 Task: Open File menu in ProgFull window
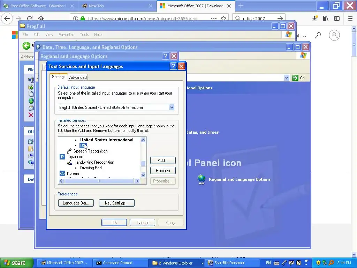tap(25, 35)
